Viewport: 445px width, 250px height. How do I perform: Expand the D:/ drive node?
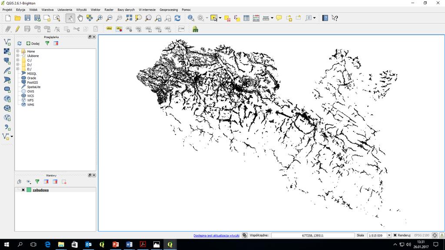click(x=17, y=65)
